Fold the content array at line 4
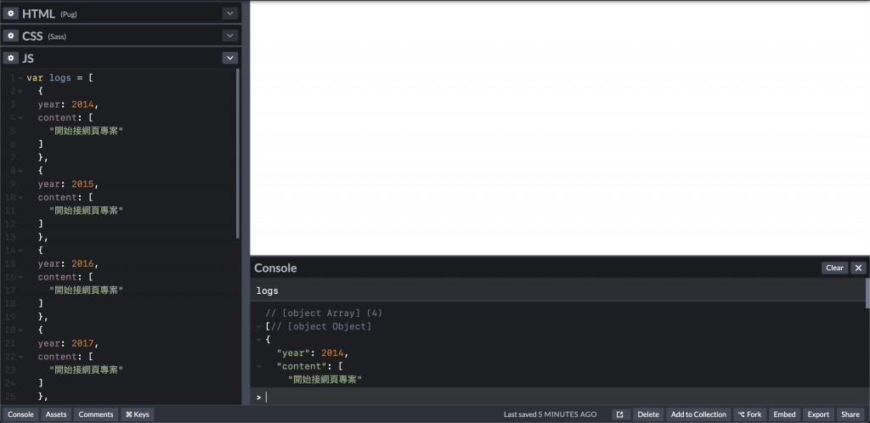This screenshot has height=423, width=870. [x=20, y=118]
